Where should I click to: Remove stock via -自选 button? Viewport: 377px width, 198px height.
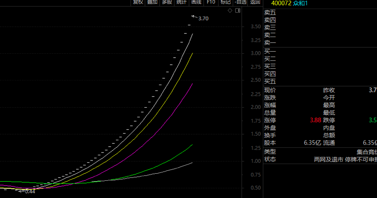[241, 2]
